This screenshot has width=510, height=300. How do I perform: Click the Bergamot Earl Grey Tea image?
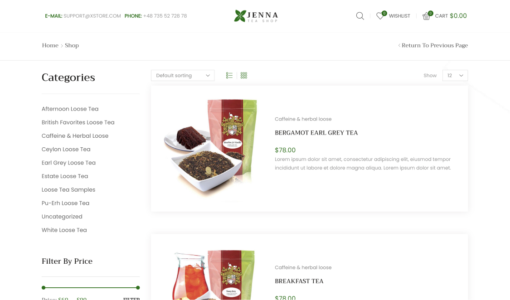210,149
